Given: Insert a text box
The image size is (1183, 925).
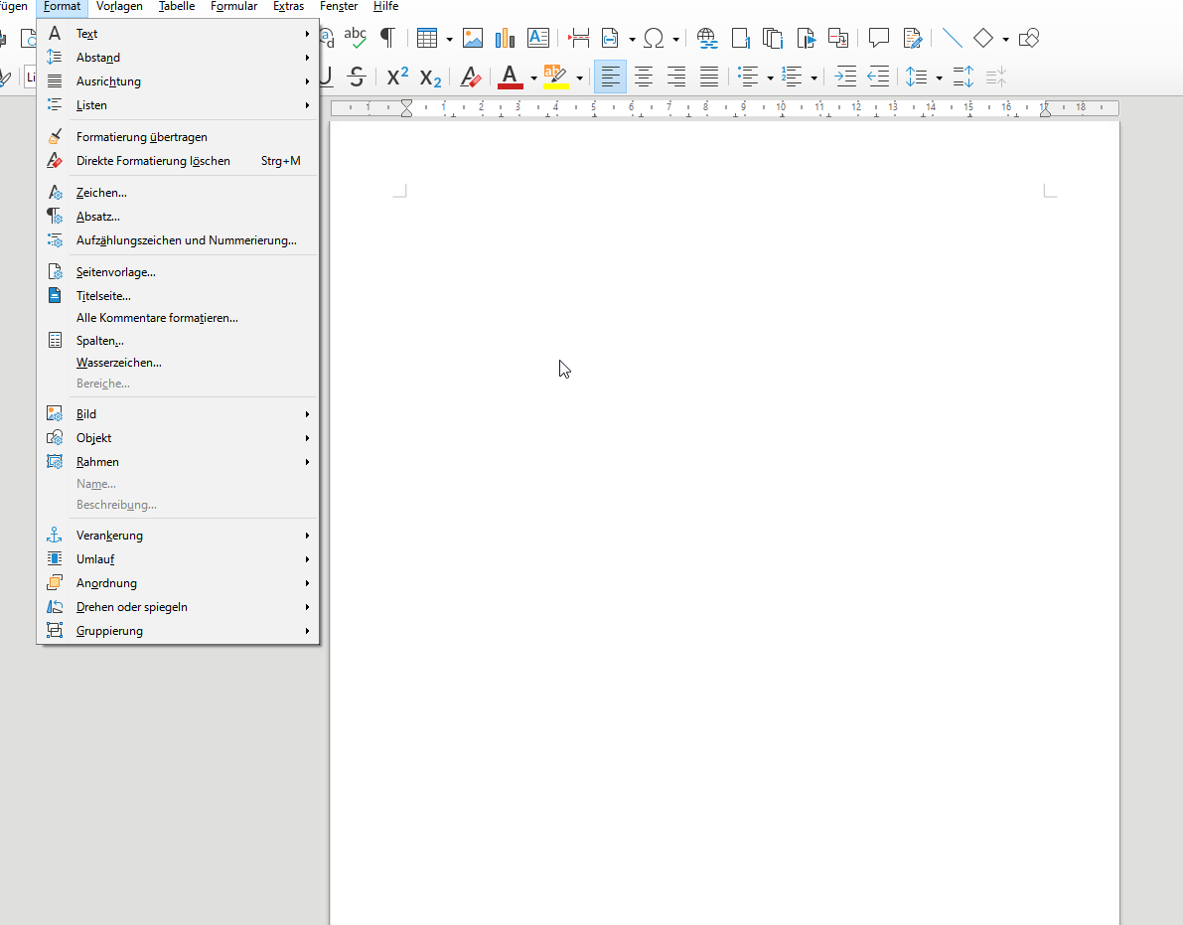Looking at the screenshot, I should coord(538,38).
